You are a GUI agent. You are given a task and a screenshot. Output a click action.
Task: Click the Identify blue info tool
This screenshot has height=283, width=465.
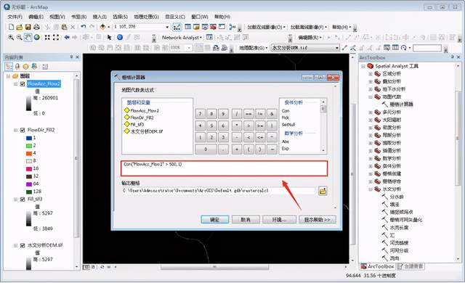[x=120, y=37]
